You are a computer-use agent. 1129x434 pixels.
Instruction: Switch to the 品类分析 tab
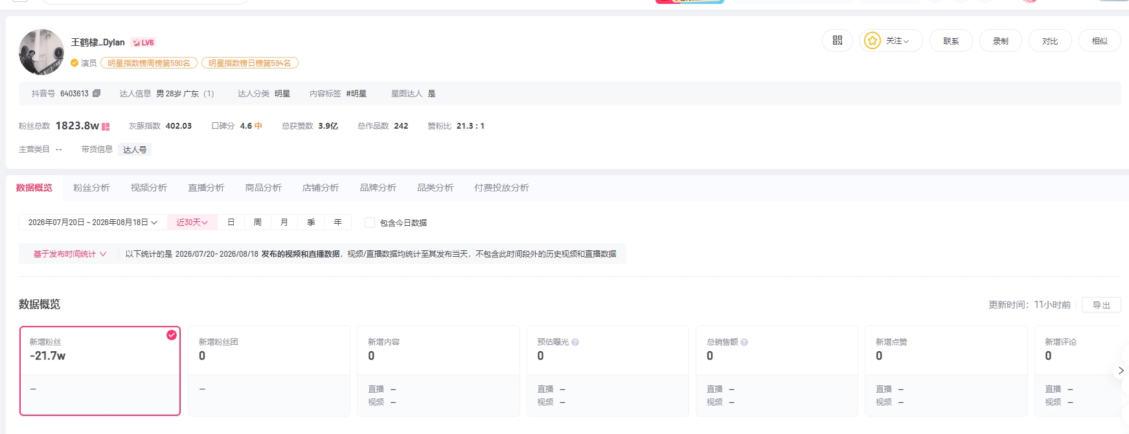435,188
